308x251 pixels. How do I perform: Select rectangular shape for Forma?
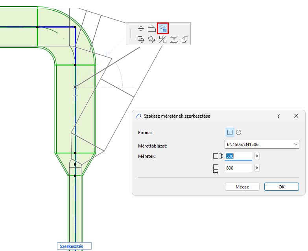click(x=230, y=132)
